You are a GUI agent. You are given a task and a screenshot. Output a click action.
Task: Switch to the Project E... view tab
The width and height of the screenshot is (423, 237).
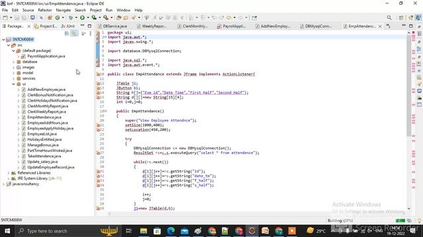click(46, 26)
